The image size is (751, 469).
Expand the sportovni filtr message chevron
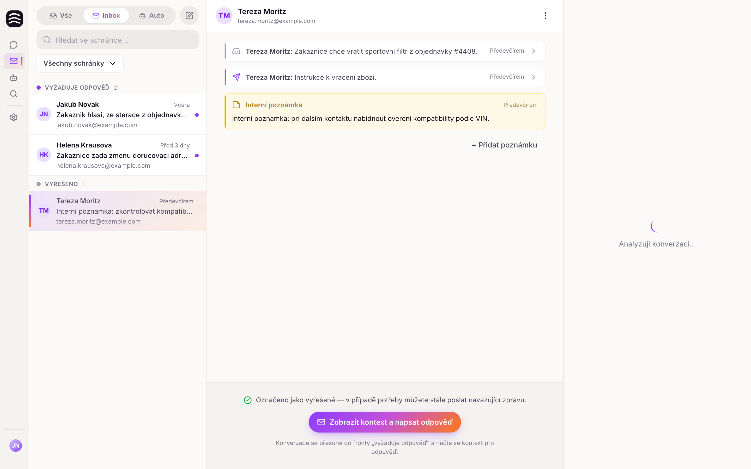pos(534,51)
